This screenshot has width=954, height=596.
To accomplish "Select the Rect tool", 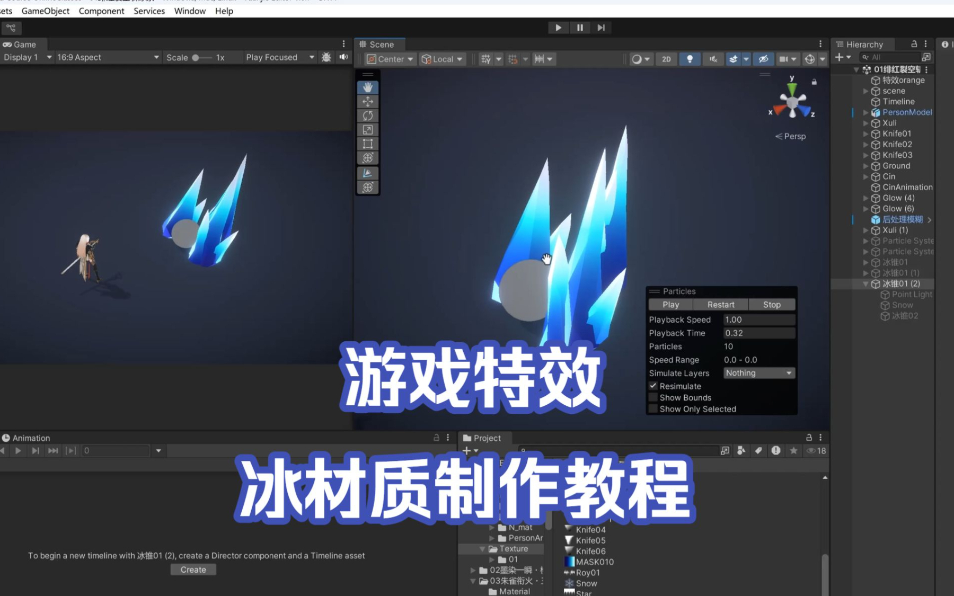I will 368,144.
